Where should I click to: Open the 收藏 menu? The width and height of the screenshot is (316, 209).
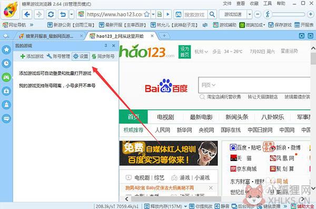[x=254, y=4]
